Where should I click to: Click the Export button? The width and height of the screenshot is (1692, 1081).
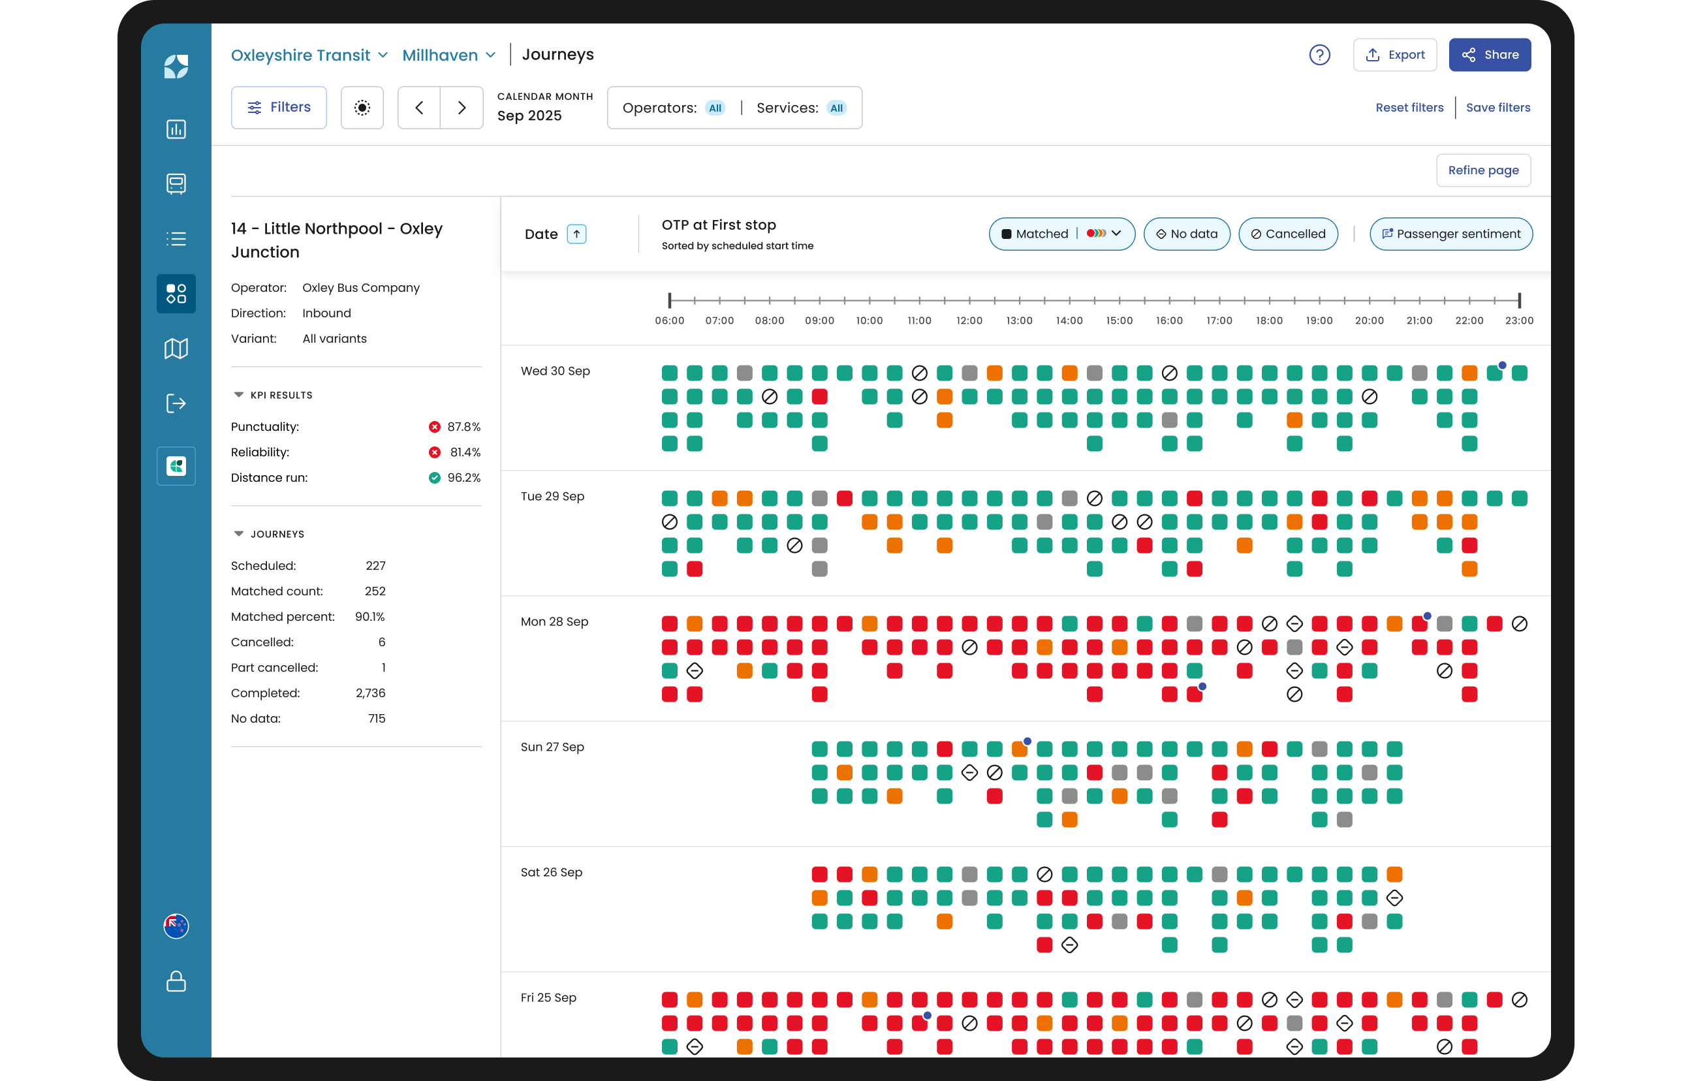1395,55
